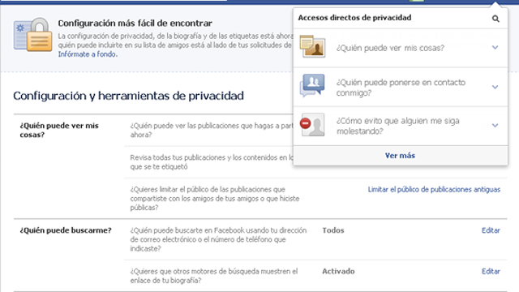This screenshot has width=519, height=292.
Task: Click the photo icon beside '¿Quién puede ver mis cosas?'
Action: point(312,46)
